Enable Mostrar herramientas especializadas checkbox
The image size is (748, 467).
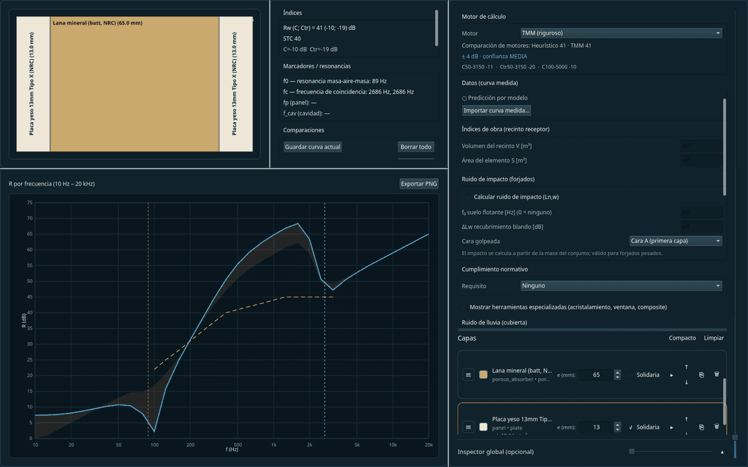[463, 307]
